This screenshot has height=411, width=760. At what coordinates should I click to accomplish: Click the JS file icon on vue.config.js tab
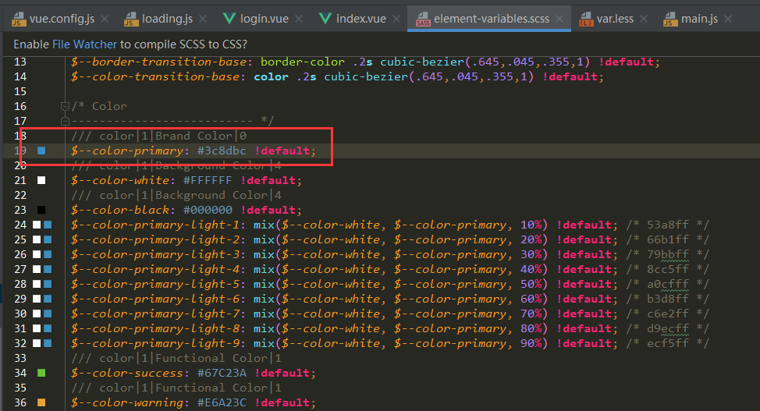coord(19,19)
